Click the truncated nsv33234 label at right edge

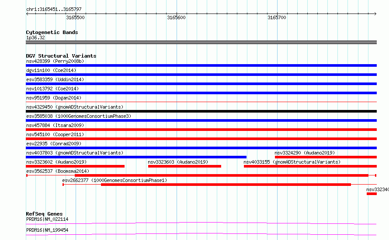378,189
